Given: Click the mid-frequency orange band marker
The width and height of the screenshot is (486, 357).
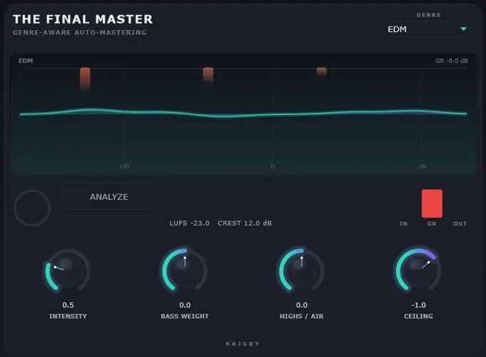Looking at the screenshot, I should (208, 75).
